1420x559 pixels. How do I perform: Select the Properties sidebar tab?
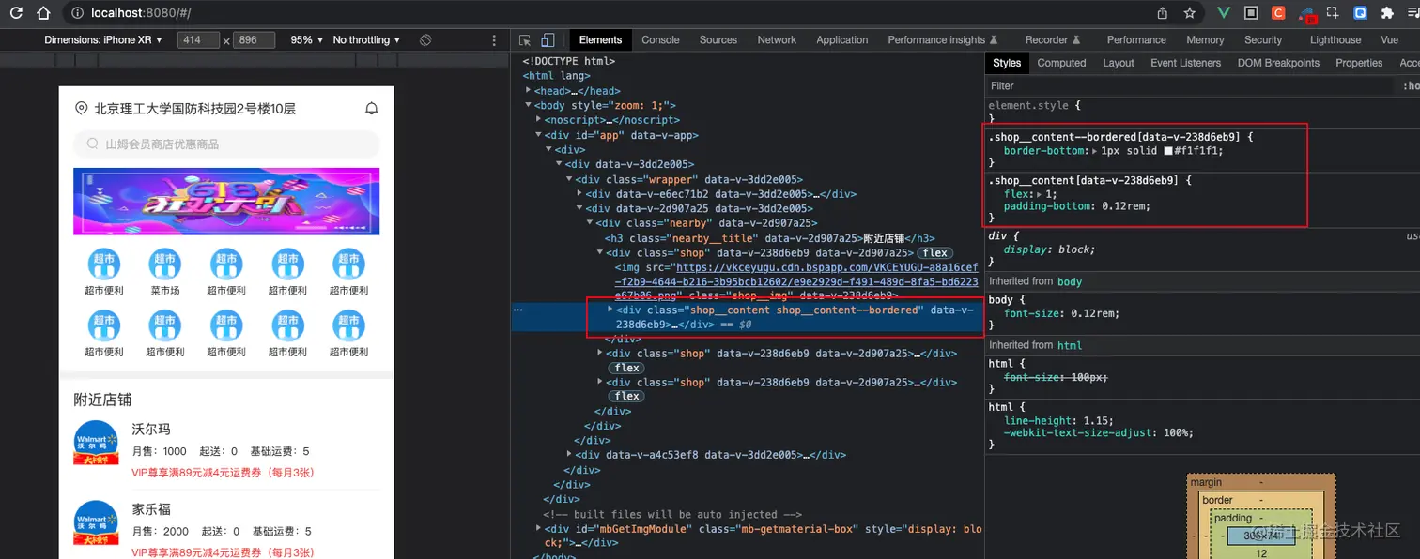pyautogui.click(x=1359, y=63)
